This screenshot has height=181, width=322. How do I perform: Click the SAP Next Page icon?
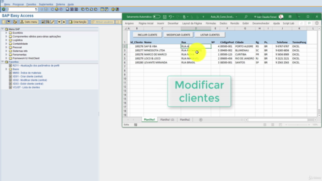pos(91,9)
